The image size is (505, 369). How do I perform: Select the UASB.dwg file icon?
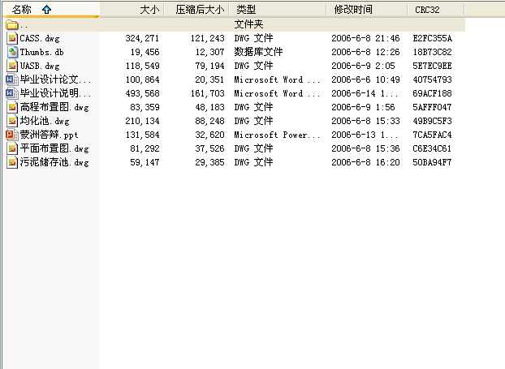coord(12,66)
